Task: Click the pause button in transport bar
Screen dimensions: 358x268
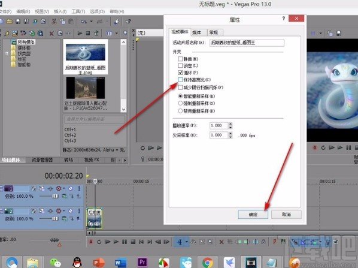Action: [x=125, y=242]
